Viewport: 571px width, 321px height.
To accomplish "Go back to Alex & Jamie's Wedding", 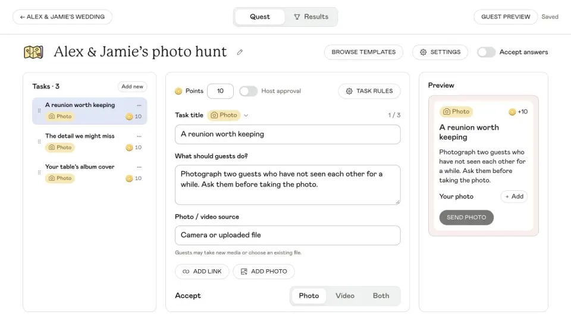I will pos(62,17).
